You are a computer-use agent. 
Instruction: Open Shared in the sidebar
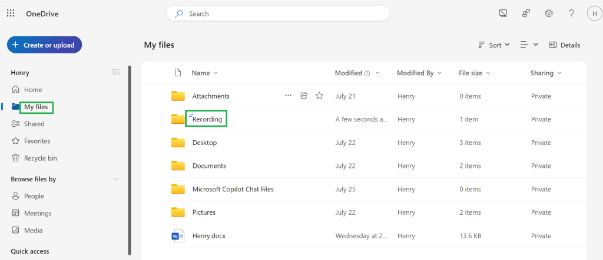(x=28, y=124)
